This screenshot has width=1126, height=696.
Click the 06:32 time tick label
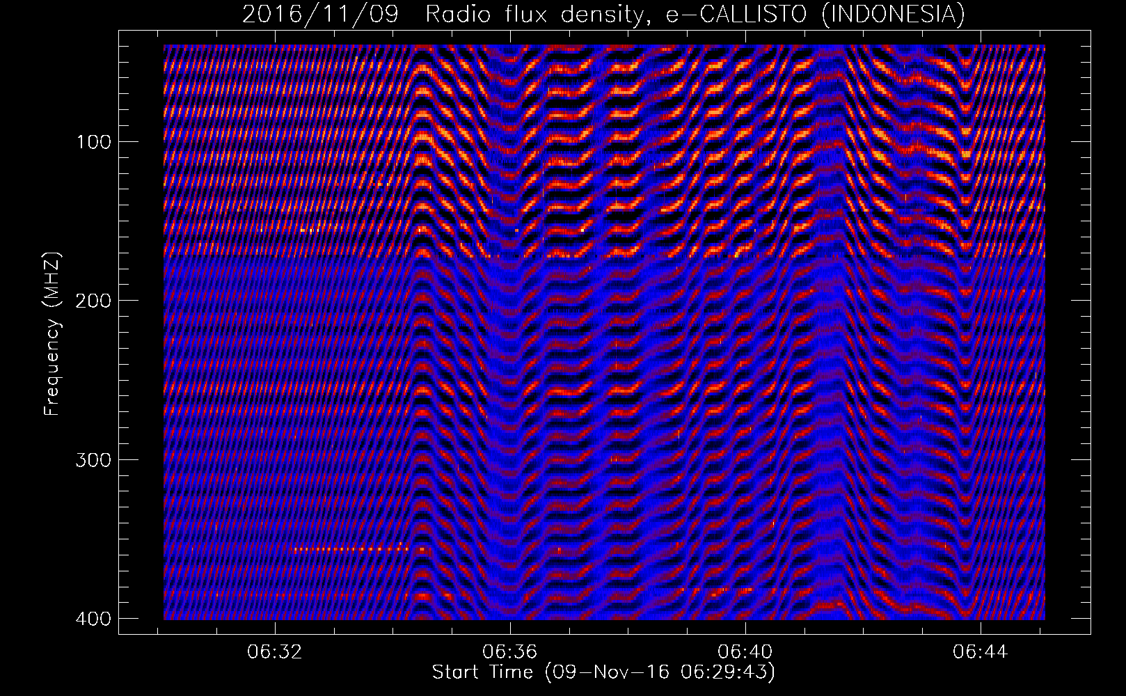point(276,652)
